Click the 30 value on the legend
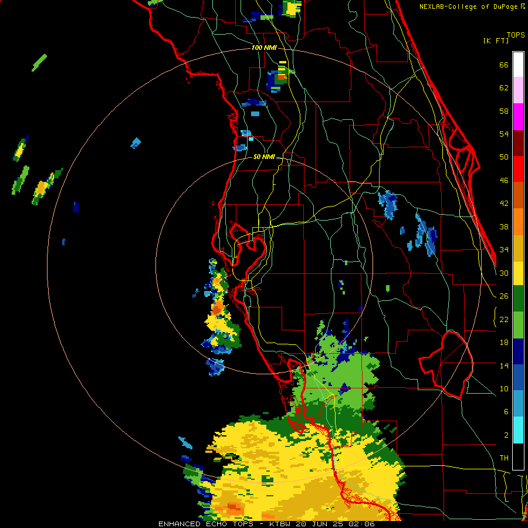 [504, 273]
